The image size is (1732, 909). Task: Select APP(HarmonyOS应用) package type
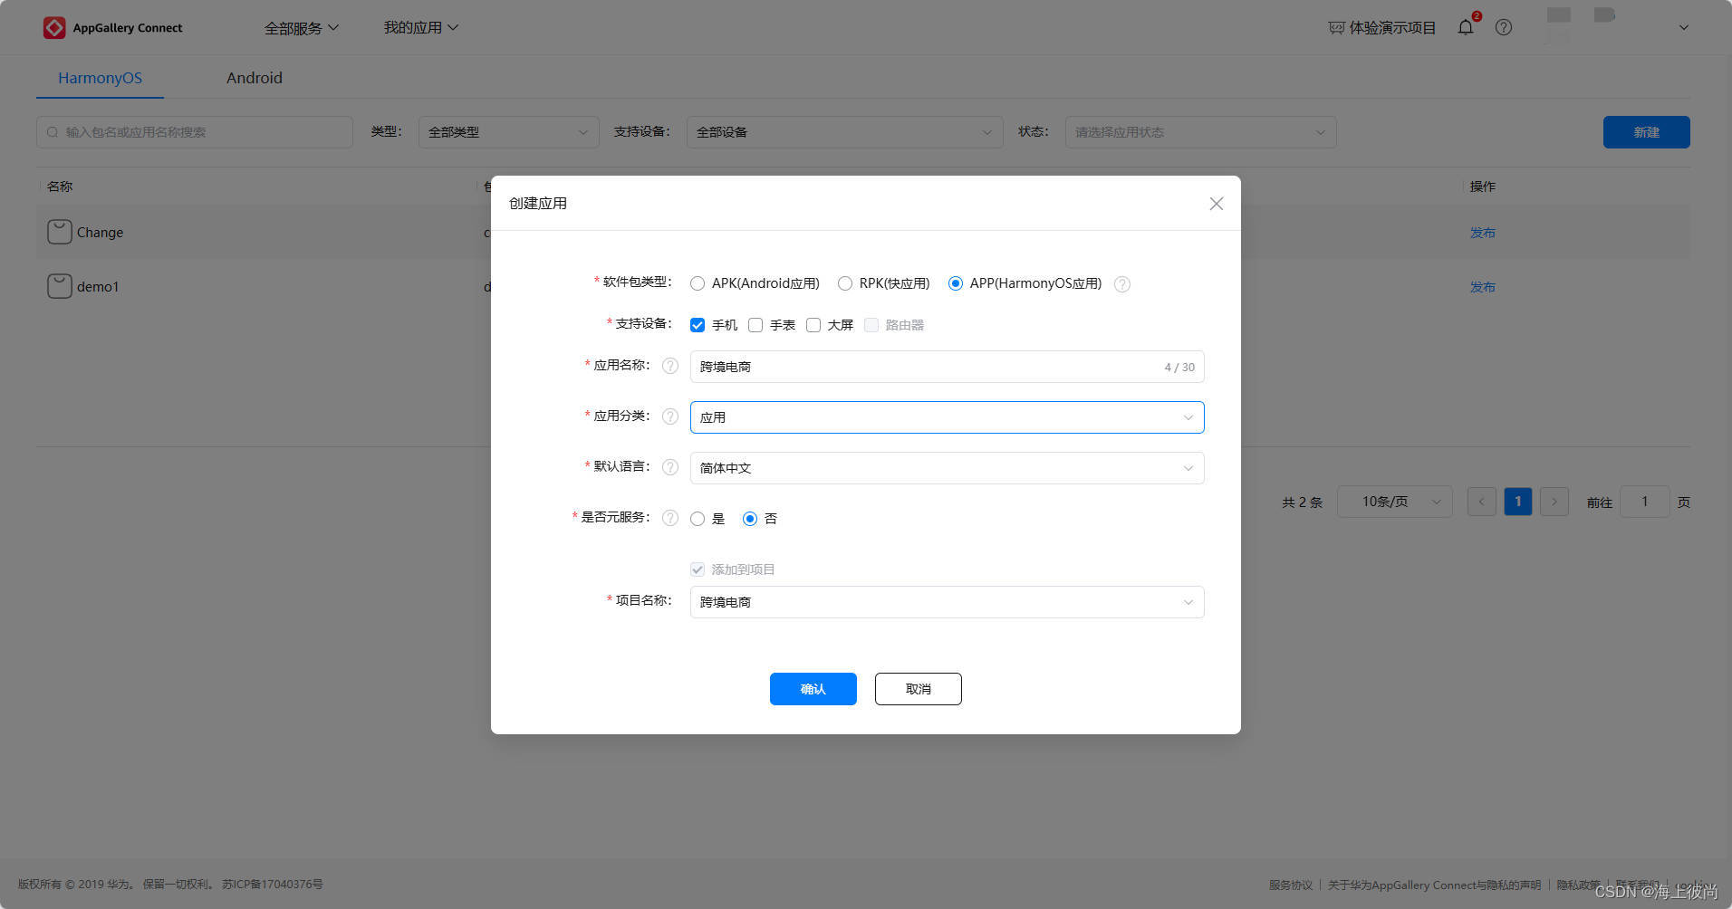[x=956, y=283]
